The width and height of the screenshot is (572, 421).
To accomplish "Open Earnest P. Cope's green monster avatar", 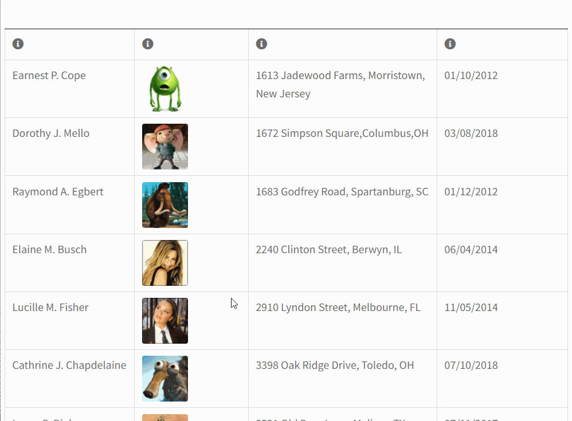I will coord(165,89).
